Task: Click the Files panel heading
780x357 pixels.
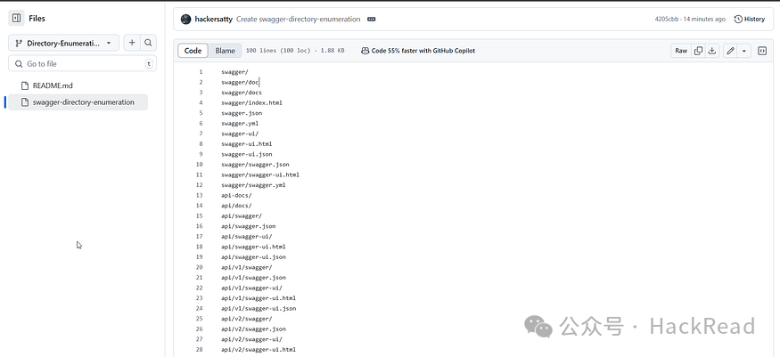Action: tap(37, 19)
